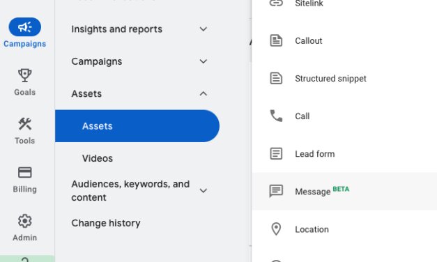
Task: Choose Message BETA asset type
Action: [344, 191]
